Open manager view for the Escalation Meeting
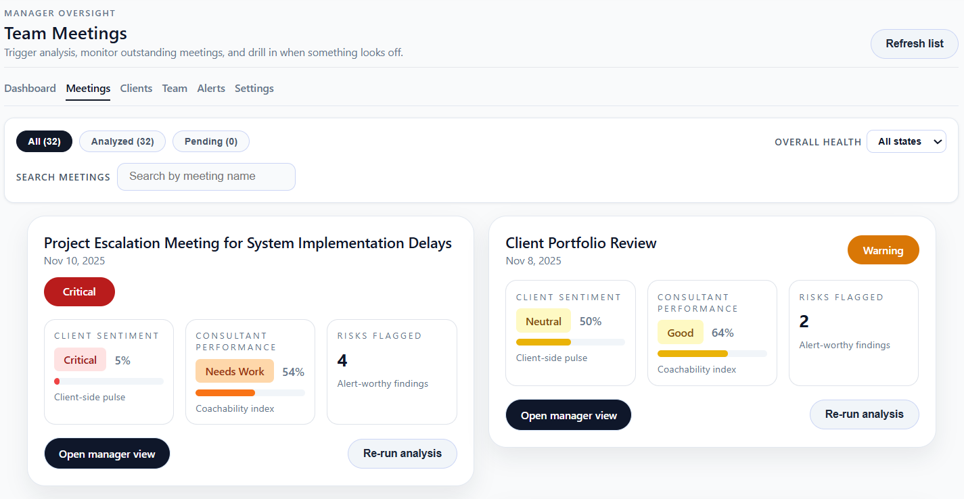The width and height of the screenshot is (964, 499). click(x=107, y=453)
